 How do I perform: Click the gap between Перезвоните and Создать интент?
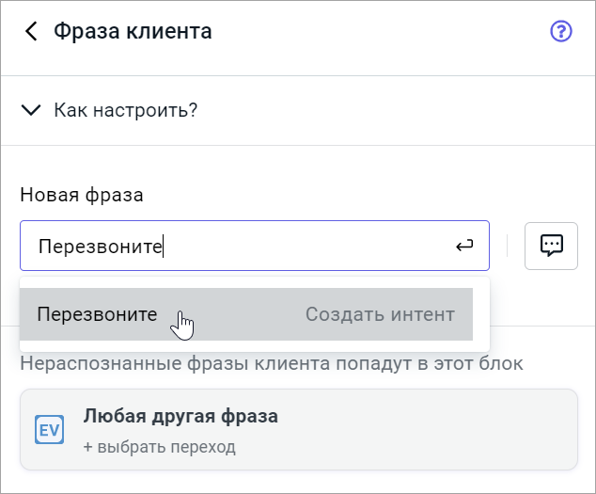point(230,314)
